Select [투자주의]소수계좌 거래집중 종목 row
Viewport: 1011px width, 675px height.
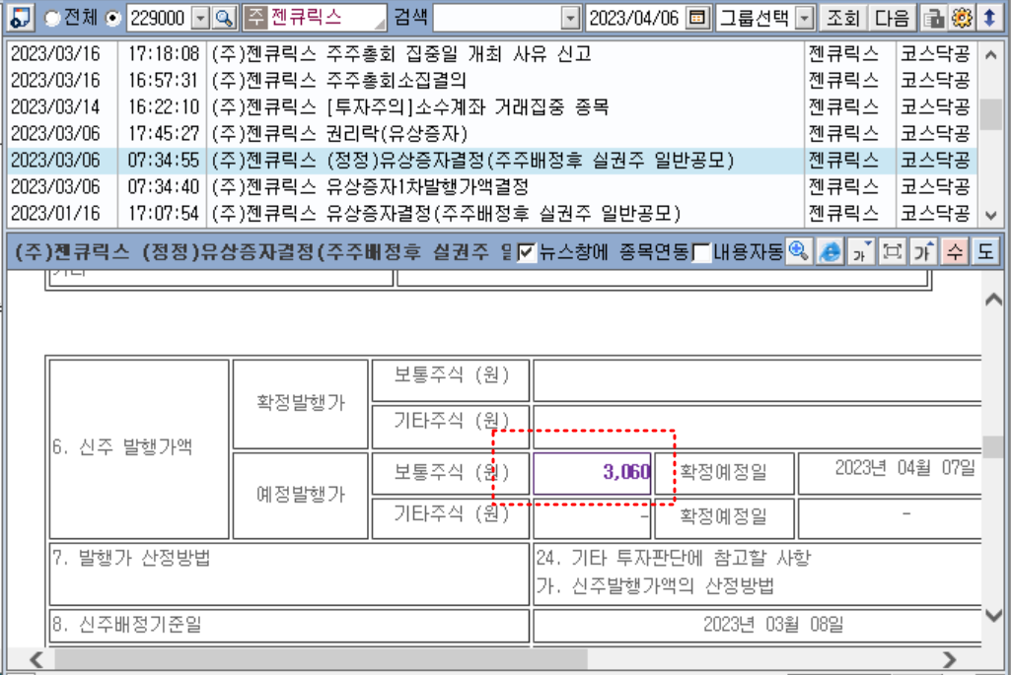click(492, 106)
